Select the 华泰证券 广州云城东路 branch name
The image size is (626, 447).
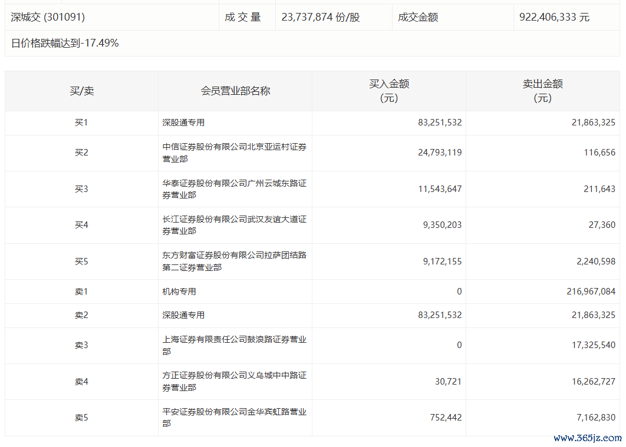235,189
